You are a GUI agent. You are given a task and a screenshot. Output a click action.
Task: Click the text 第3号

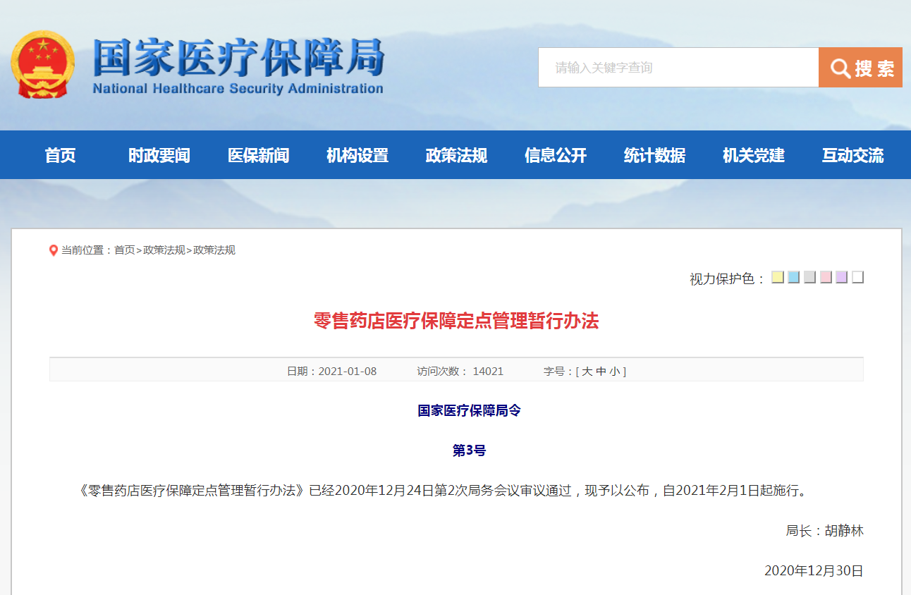[469, 450]
